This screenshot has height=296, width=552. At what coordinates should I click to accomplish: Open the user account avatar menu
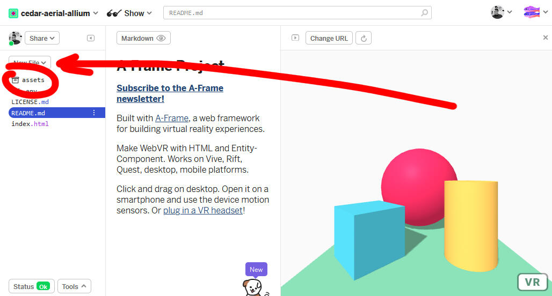click(x=501, y=12)
